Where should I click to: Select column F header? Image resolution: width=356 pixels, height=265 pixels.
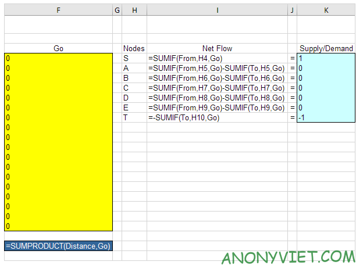(x=58, y=10)
